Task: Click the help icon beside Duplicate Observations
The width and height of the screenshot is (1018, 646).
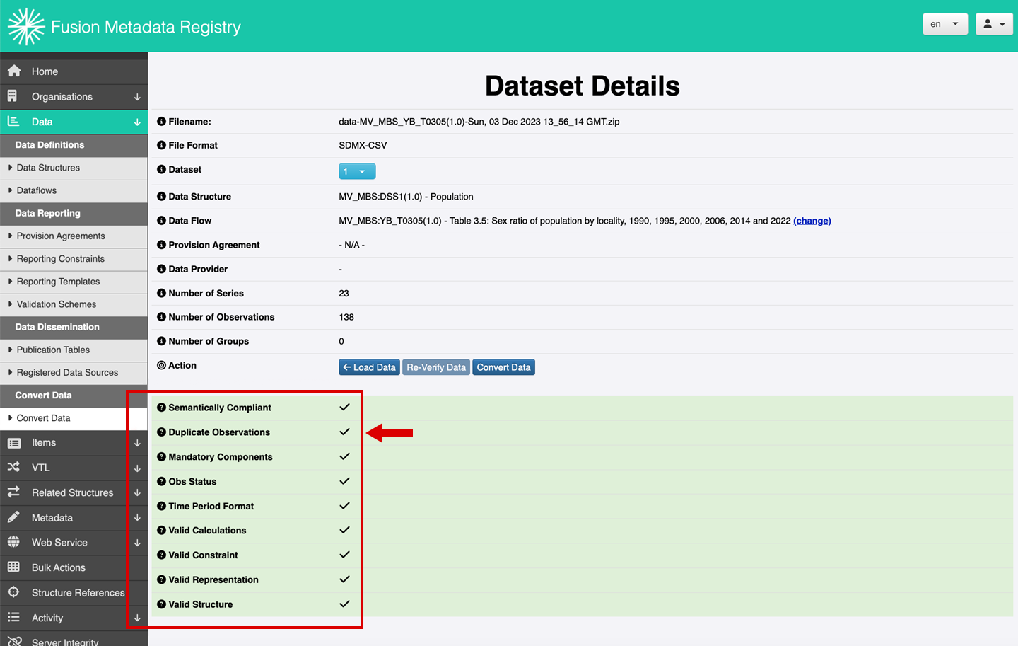Action: click(x=161, y=432)
